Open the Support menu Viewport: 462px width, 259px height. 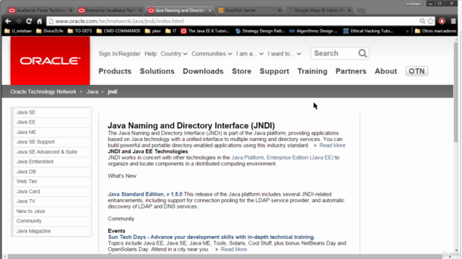tap(274, 71)
